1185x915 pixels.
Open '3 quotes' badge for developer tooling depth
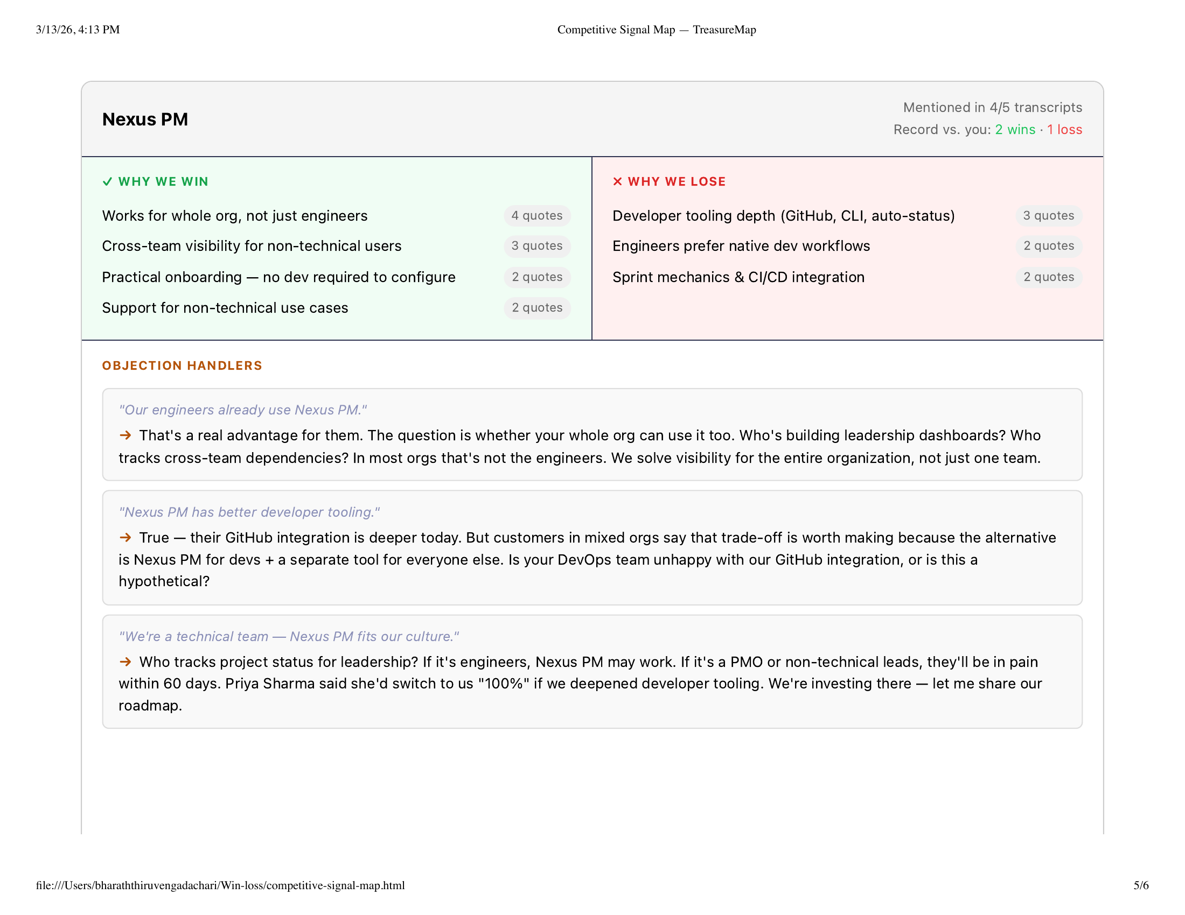point(1048,216)
